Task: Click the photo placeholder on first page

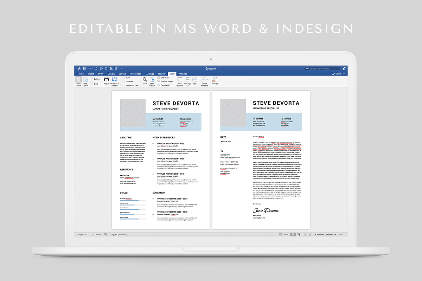Action: 133,113
